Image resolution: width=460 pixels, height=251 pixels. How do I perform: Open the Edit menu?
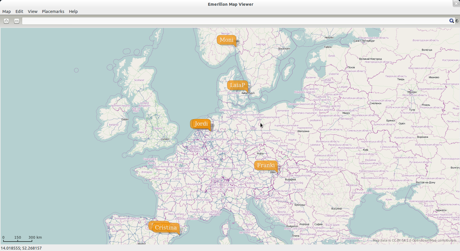pyautogui.click(x=19, y=11)
